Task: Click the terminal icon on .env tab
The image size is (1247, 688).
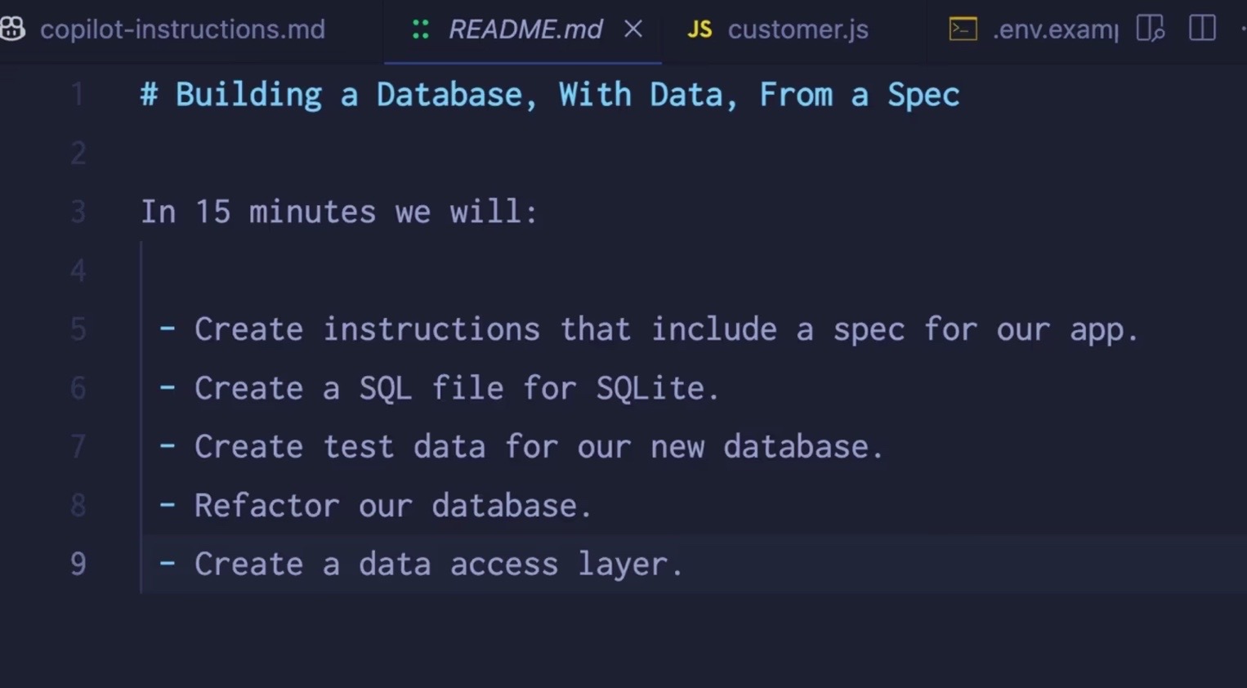Action: (963, 29)
